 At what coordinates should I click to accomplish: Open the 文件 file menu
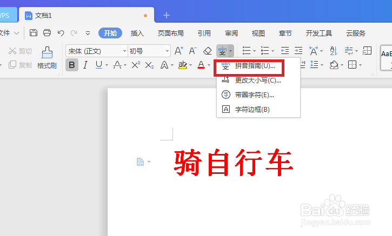[9, 33]
